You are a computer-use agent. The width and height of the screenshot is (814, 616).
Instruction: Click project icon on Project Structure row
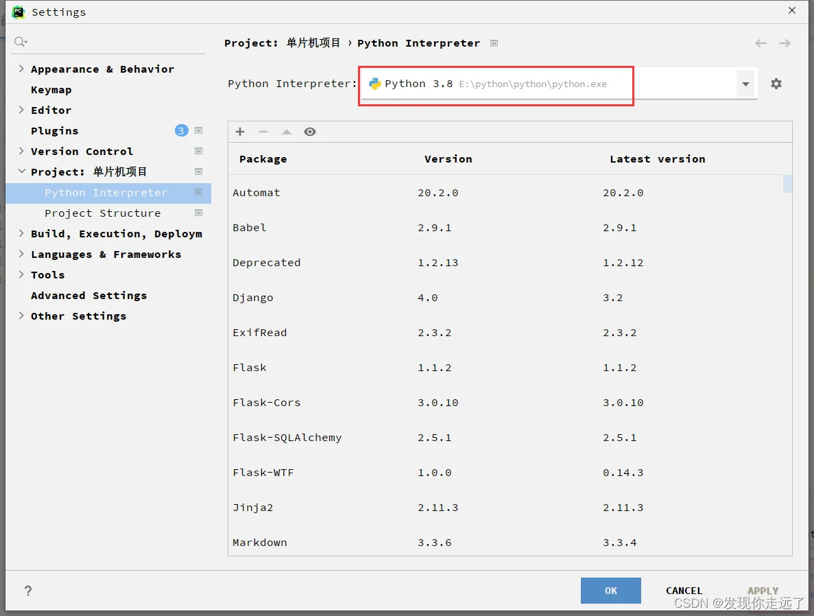point(198,213)
